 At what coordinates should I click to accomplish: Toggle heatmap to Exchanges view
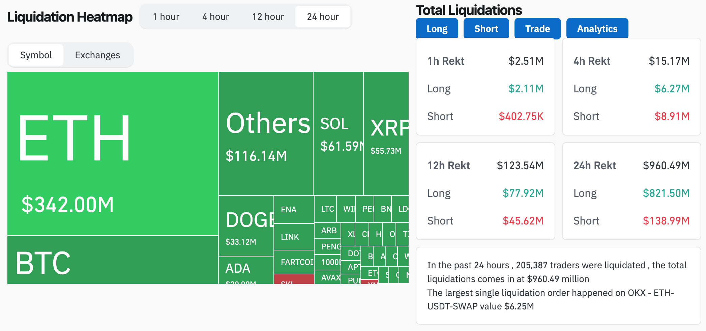pyautogui.click(x=97, y=55)
